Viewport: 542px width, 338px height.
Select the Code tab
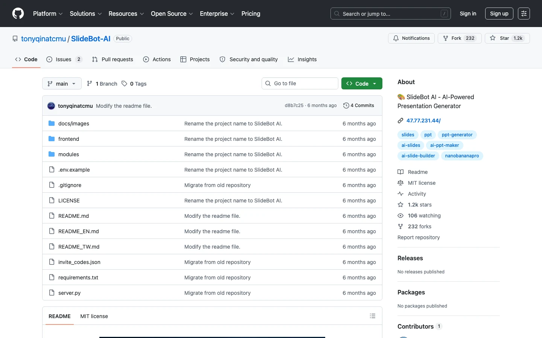[x=26, y=59]
